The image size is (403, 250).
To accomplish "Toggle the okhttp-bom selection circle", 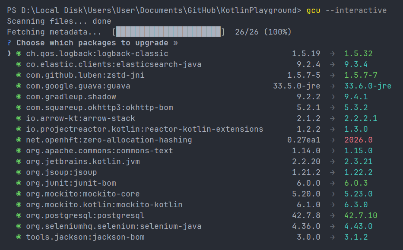I will coord(19,108).
